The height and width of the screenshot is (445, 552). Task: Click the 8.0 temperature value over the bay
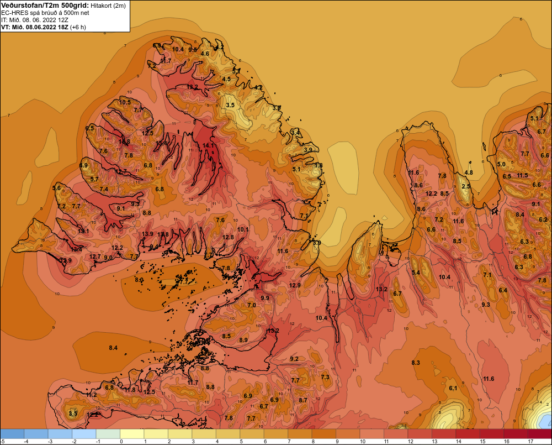pos(139,280)
